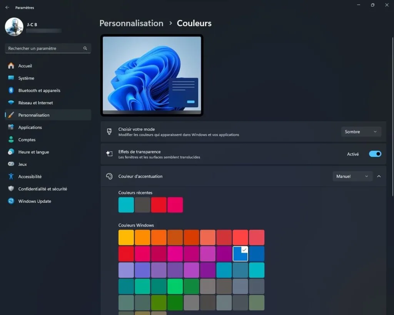The image size is (394, 315).
Task: Select the checked blue accent swatch
Action: pyautogui.click(x=240, y=254)
